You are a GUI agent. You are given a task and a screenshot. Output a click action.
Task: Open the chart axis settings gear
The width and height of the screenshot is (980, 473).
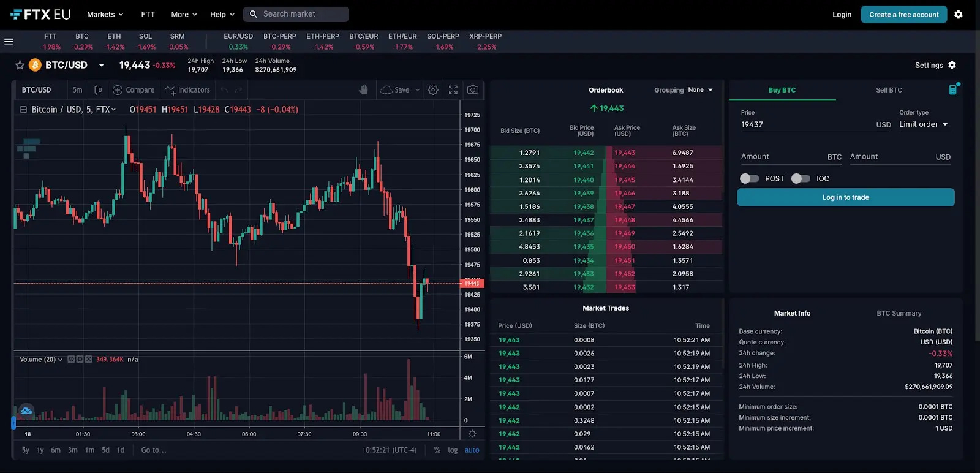472,434
